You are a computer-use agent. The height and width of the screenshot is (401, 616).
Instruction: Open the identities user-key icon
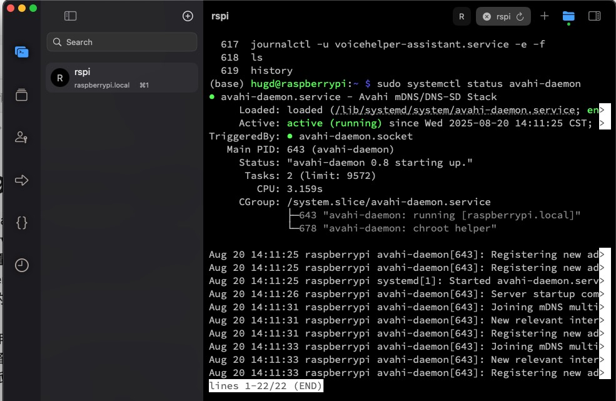[21, 137]
